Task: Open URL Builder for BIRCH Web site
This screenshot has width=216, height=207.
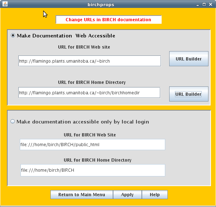Action: coord(189,59)
